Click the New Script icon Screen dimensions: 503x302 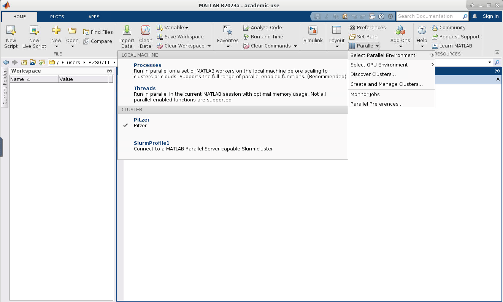(11, 31)
